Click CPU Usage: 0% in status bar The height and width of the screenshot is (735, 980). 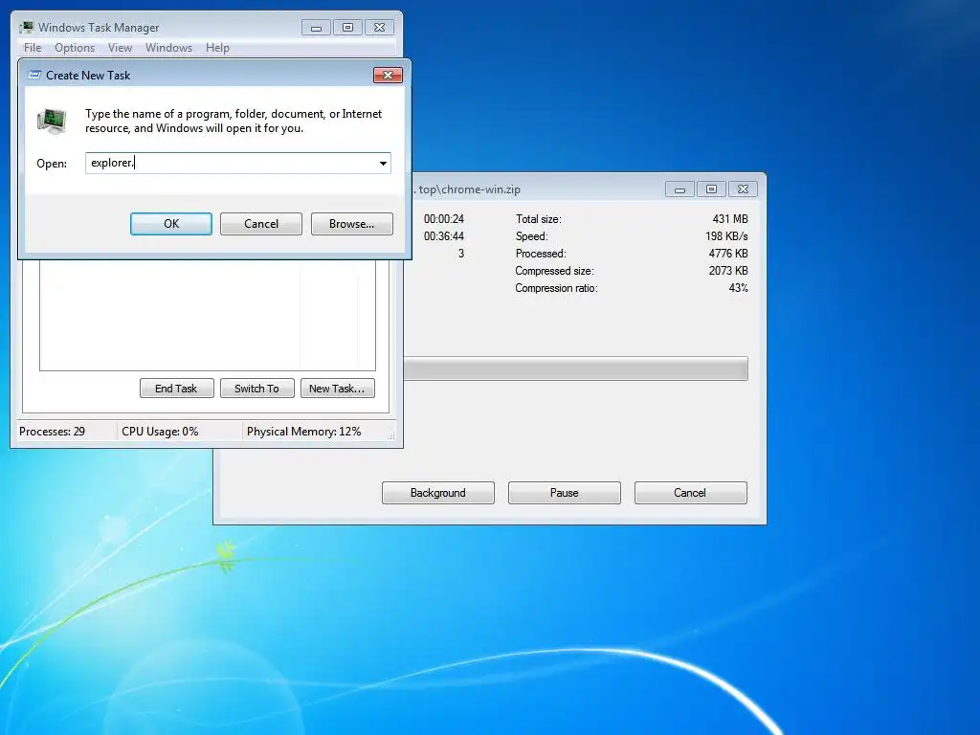[160, 432]
